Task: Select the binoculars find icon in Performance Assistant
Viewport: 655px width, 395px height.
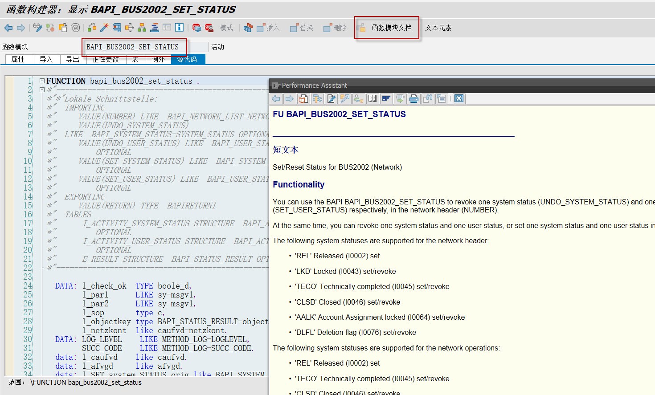Action: click(x=428, y=98)
